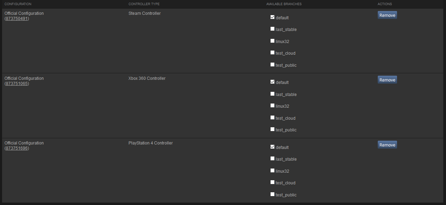Select the Xbox 360 Controller text
Viewport: 446px width, 205px height.
coord(147,78)
